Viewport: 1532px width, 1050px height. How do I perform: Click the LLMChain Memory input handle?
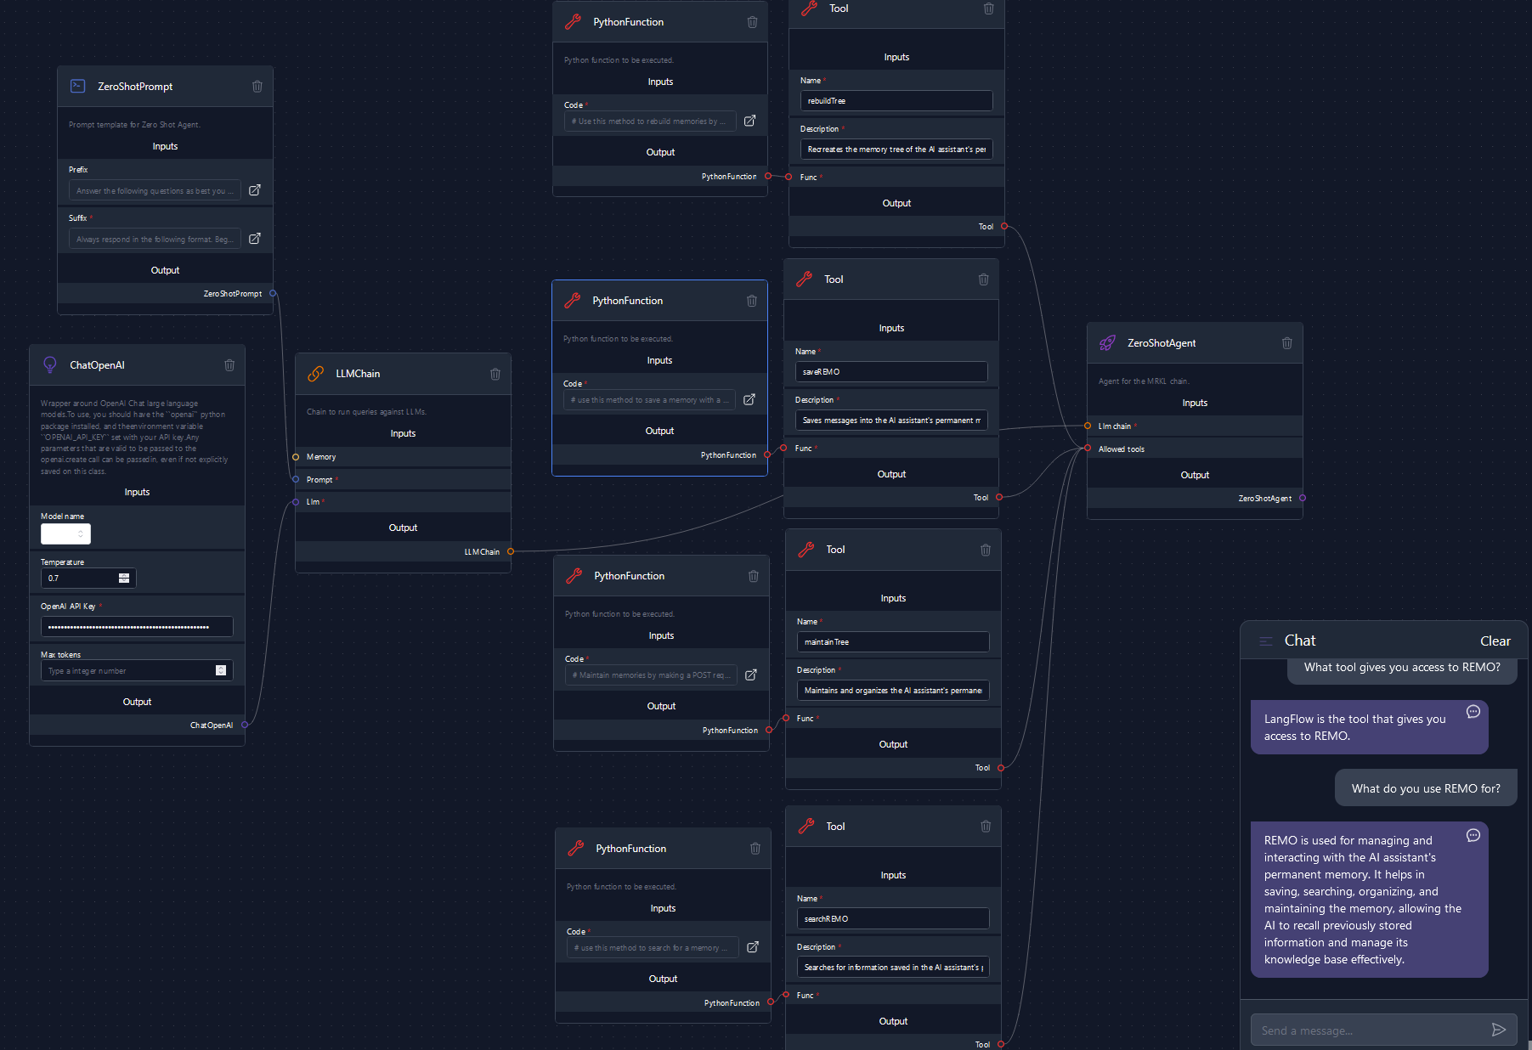tap(296, 457)
